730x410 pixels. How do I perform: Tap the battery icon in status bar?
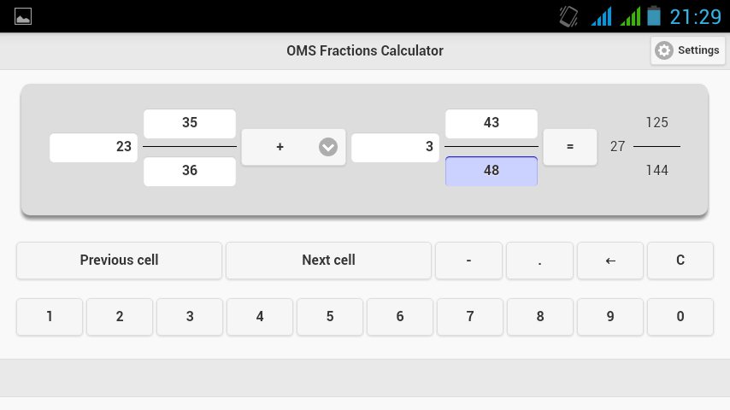pyautogui.click(x=654, y=16)
